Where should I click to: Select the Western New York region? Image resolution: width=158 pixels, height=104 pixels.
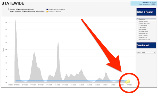point(138,40)
